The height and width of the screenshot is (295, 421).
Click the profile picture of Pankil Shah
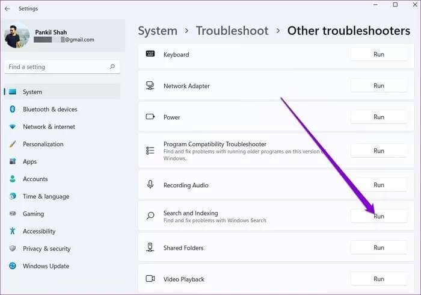pos(17,36)
